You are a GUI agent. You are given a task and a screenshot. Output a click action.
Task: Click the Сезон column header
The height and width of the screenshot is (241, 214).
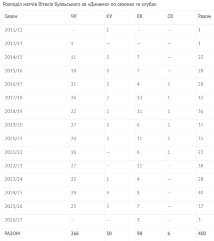(x=11, y=16)
